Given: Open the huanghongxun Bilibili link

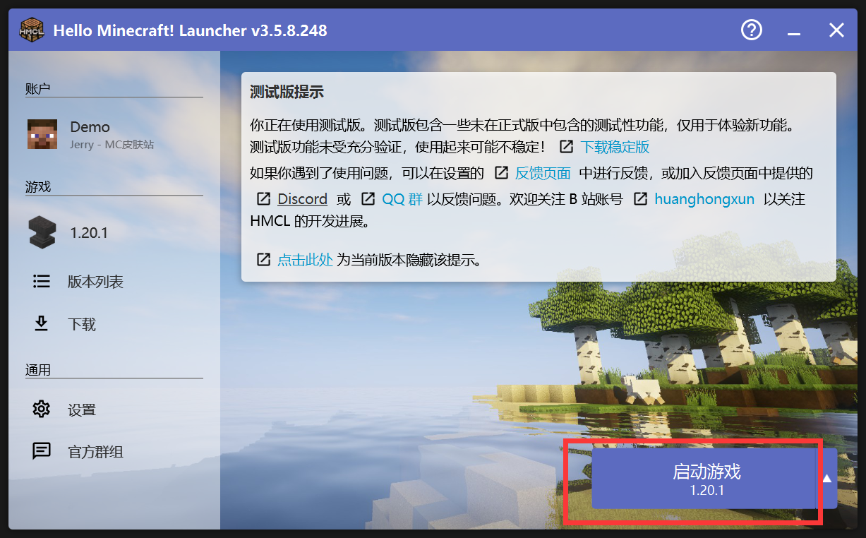Looking at the screenshot, I should [704, 198].
